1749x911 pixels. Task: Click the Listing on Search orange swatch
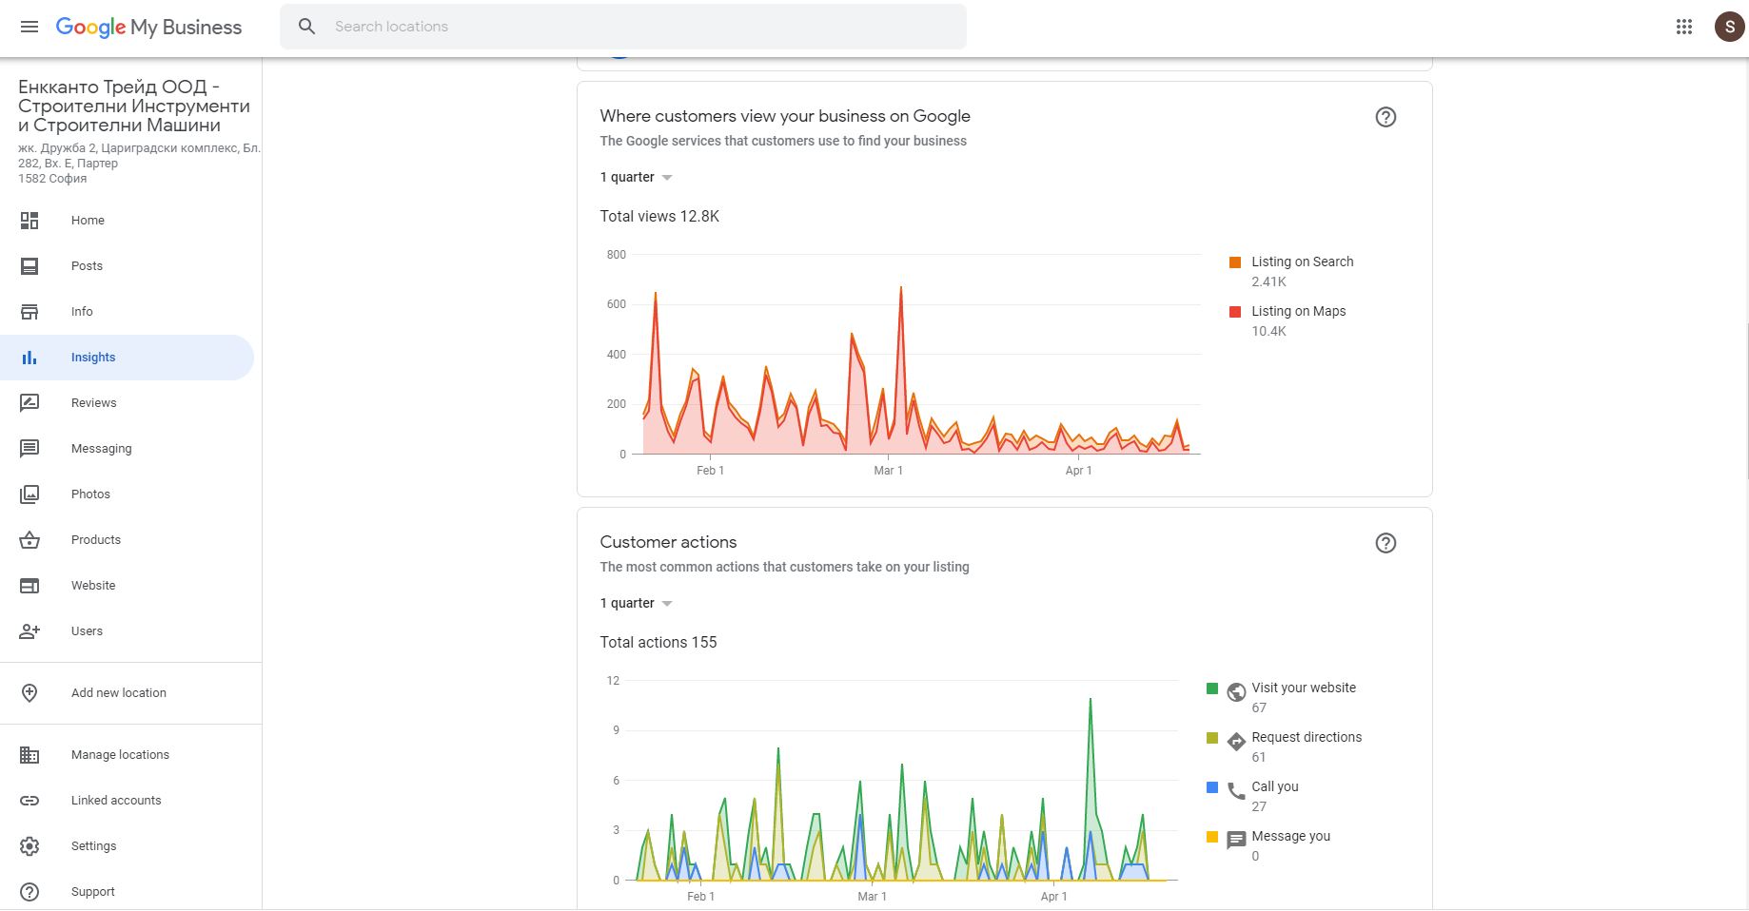(x=1235, y=262)
